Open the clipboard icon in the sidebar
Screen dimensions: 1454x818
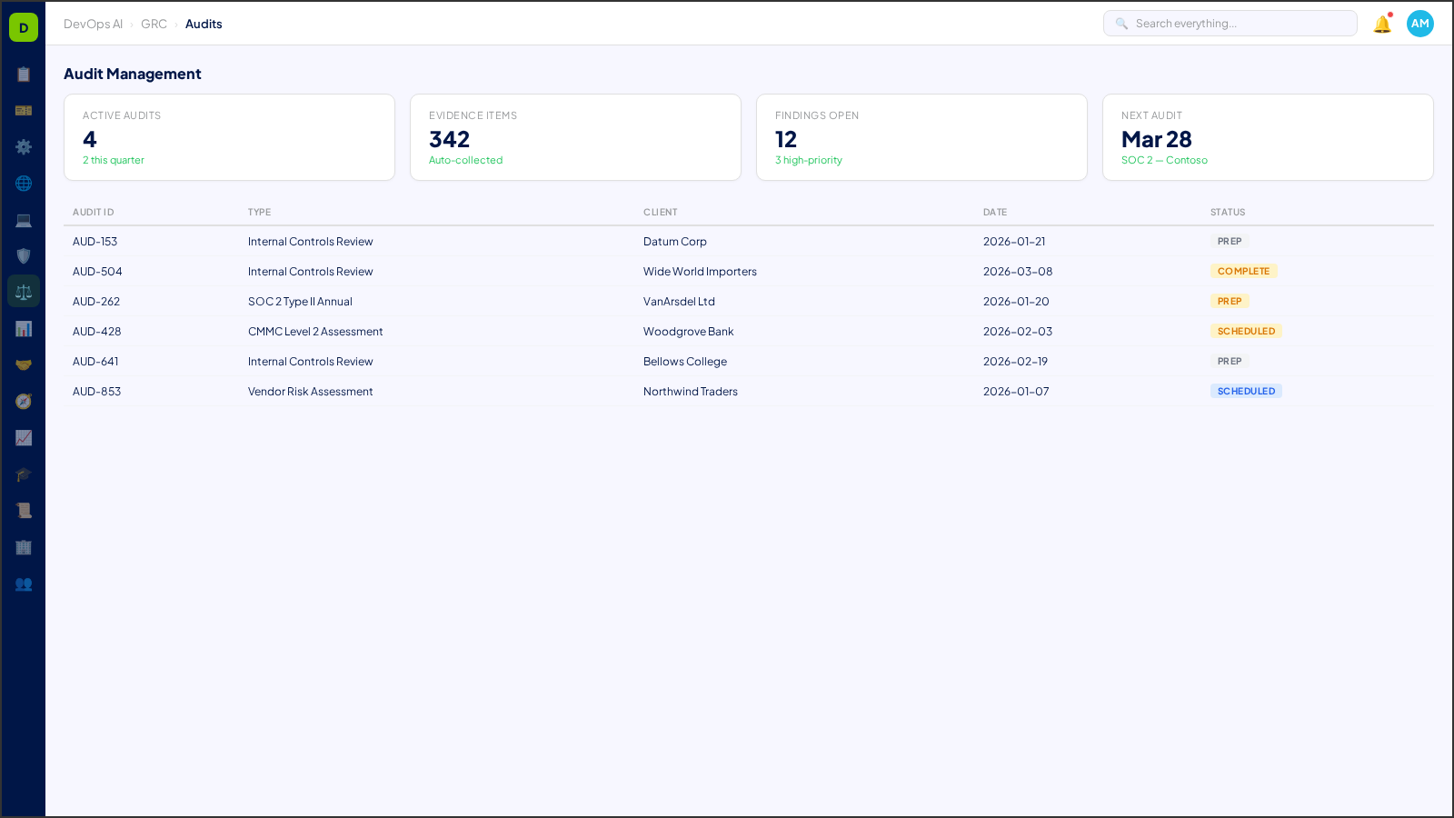coord(24,75)
